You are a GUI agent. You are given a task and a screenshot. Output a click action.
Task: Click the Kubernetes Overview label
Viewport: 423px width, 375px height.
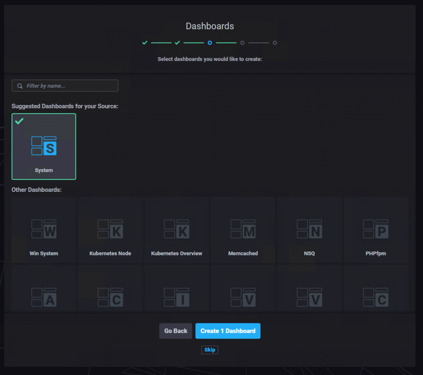pos(176,253)
